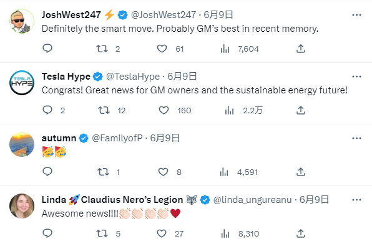Open the @TeslaHype handle link
This screenshot has width=372, height=244.
133,77
